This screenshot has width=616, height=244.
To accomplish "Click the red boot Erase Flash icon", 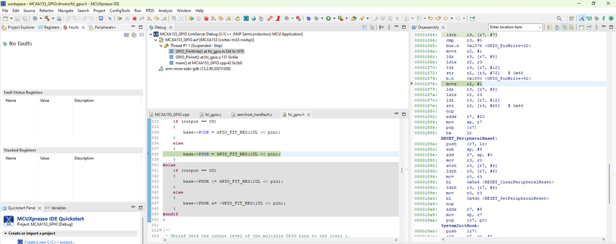I will click(277, 18).
